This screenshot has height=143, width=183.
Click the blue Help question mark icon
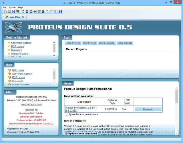60,11
